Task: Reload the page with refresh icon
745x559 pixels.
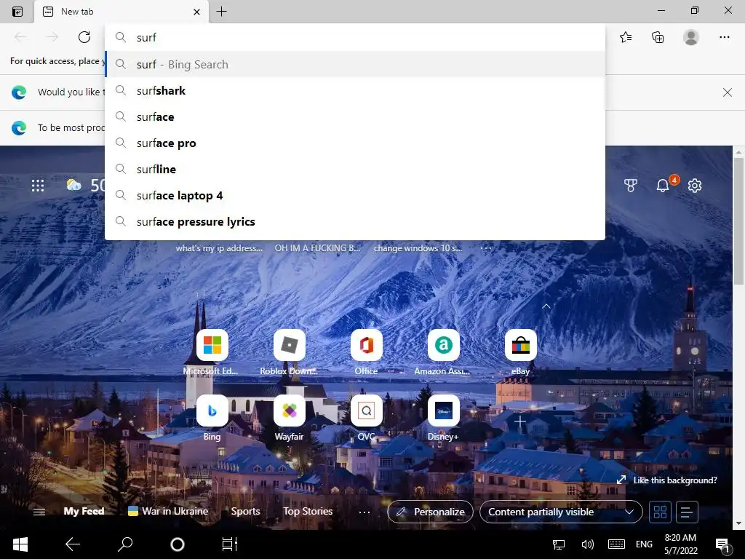Action: (x=84, y=37)
